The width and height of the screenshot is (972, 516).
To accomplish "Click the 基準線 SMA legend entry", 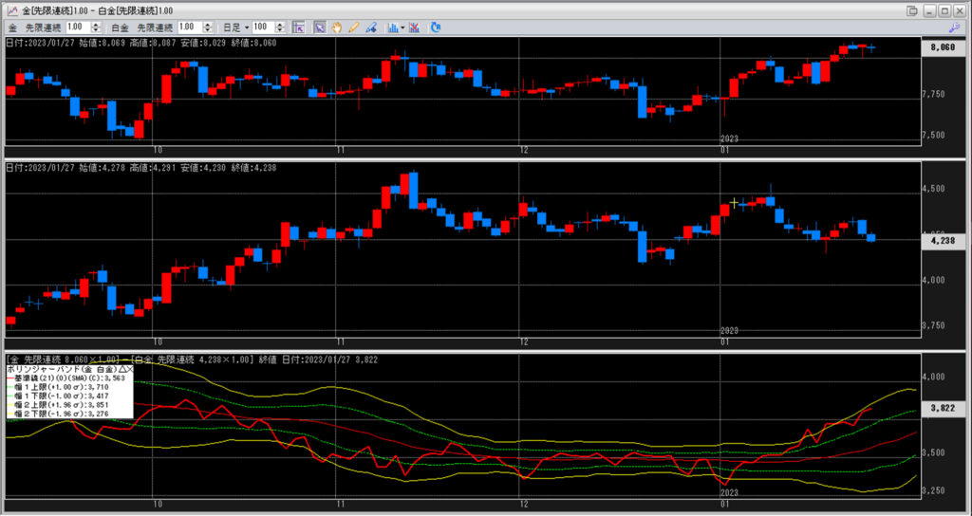I will pyautogui.click(x=71, y=378).
